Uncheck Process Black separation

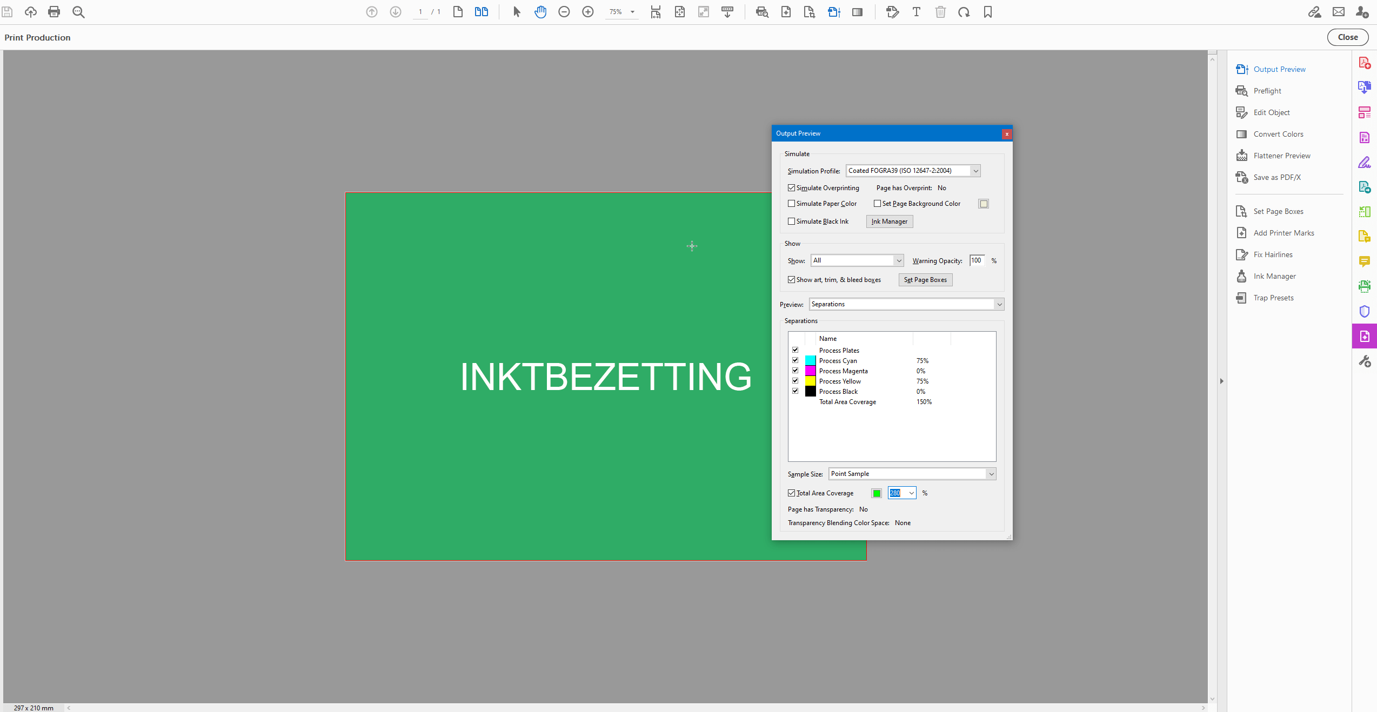click(796, 391)
